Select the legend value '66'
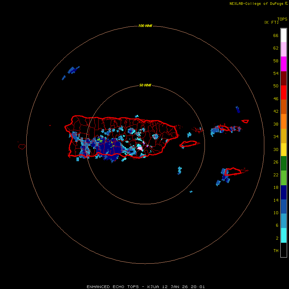The width and height of the screenshot is (289, 289). pyautogui.click(x=276, y=35)
